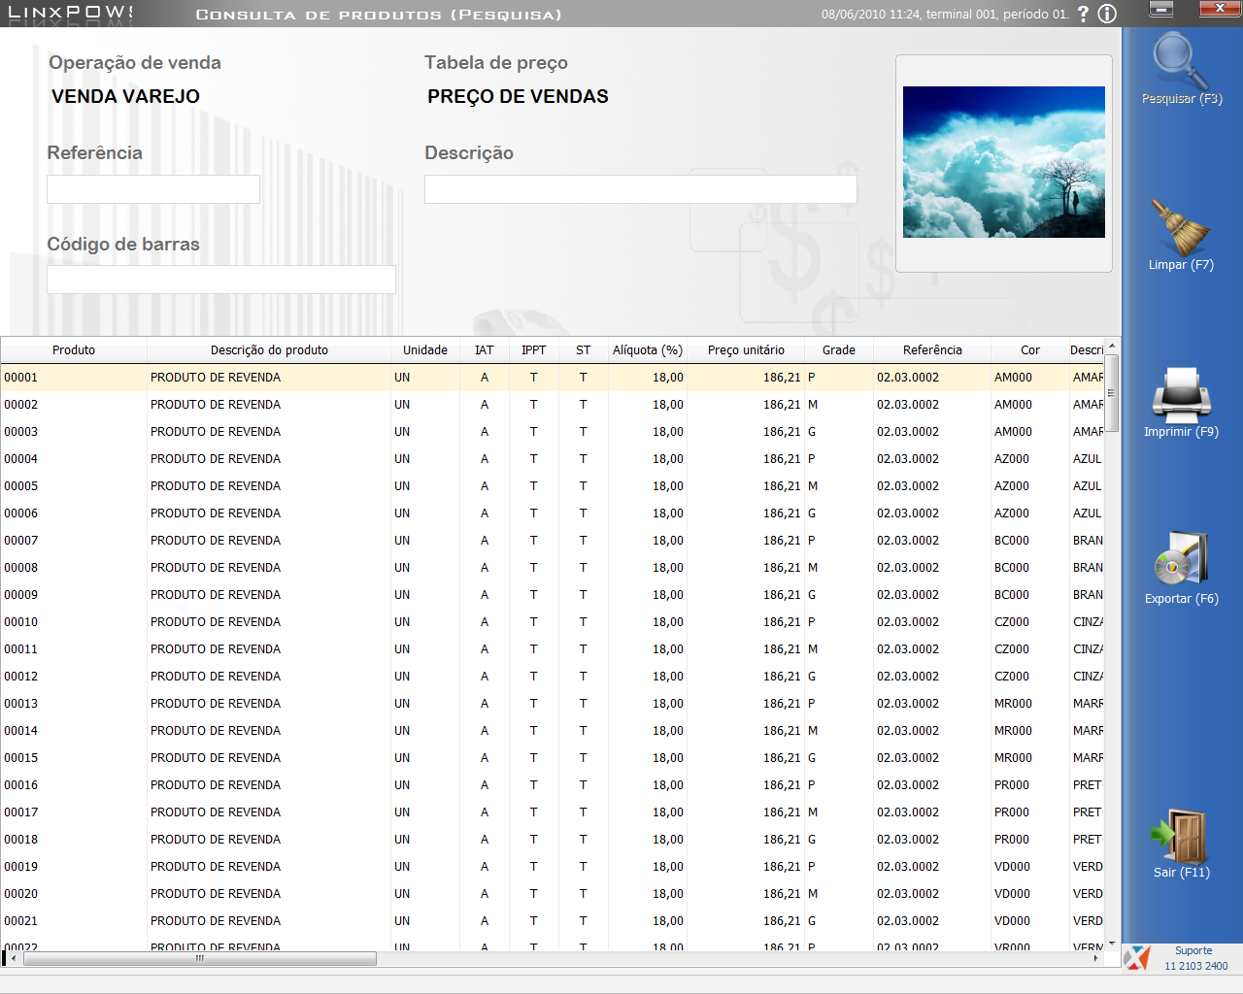Select product code 00009
This screenshot has height=994, width=1243.
20,595
